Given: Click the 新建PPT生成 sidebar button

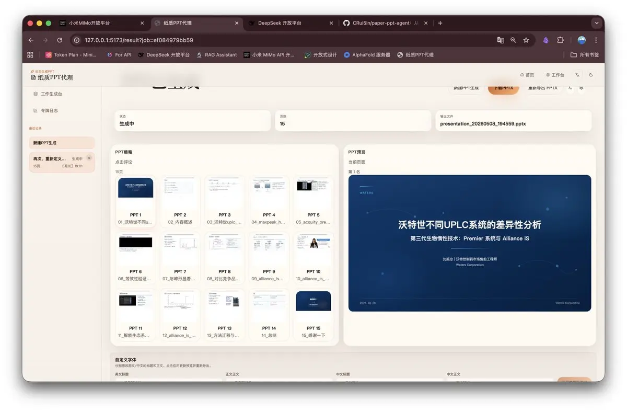Looking at the screenshot, I should tap(62, 143).
